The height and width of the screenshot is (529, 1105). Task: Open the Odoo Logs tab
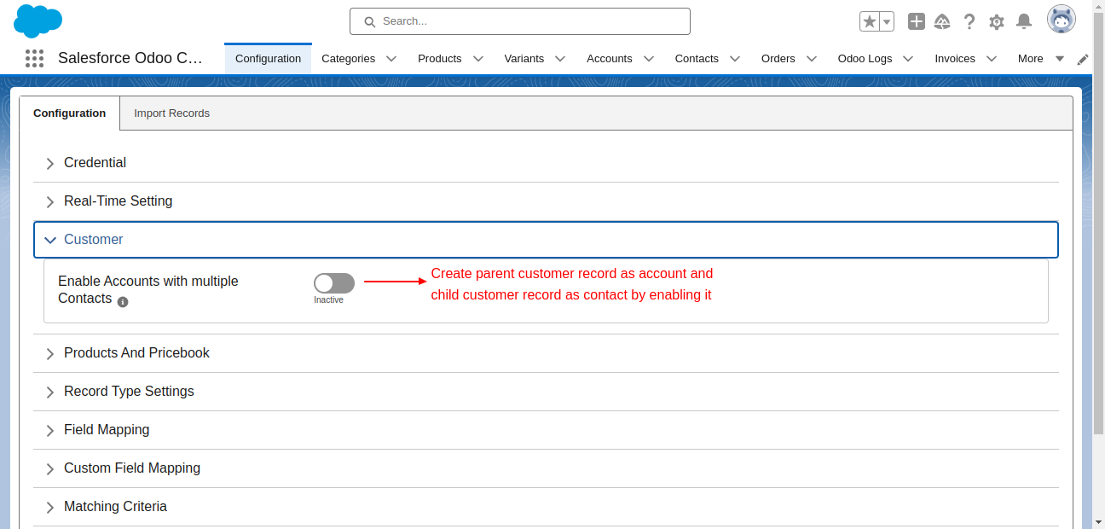(x=865, y=58)
